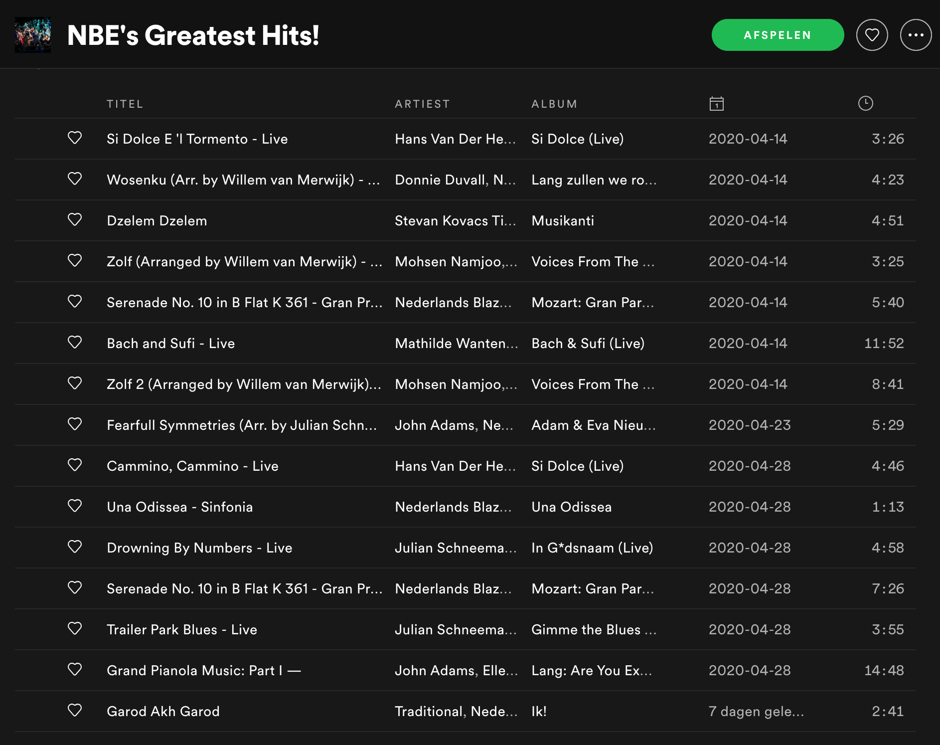Favorite the Fearfull Symmetries track
This screenshot has width=940, height=745.
pos(75,424)
